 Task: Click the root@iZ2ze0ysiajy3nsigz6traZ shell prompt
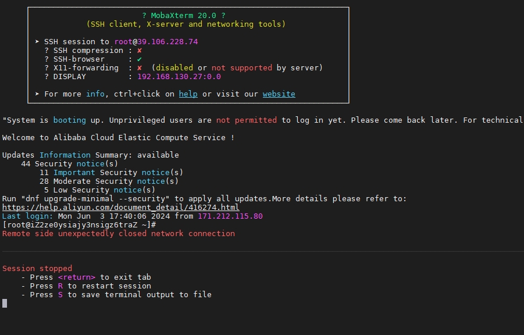click(79, 225)
